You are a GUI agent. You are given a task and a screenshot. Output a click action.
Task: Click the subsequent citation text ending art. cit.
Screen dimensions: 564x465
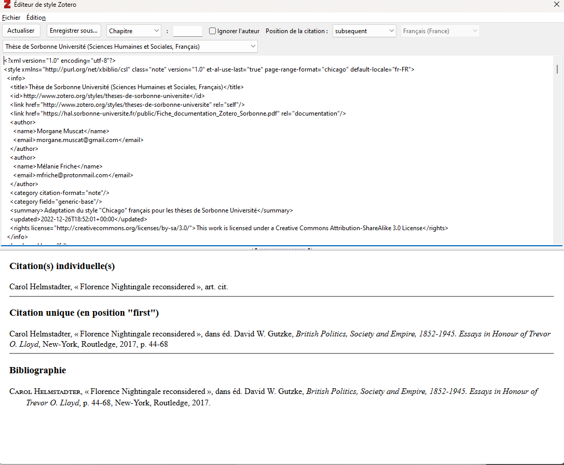[x=119, y=287]
